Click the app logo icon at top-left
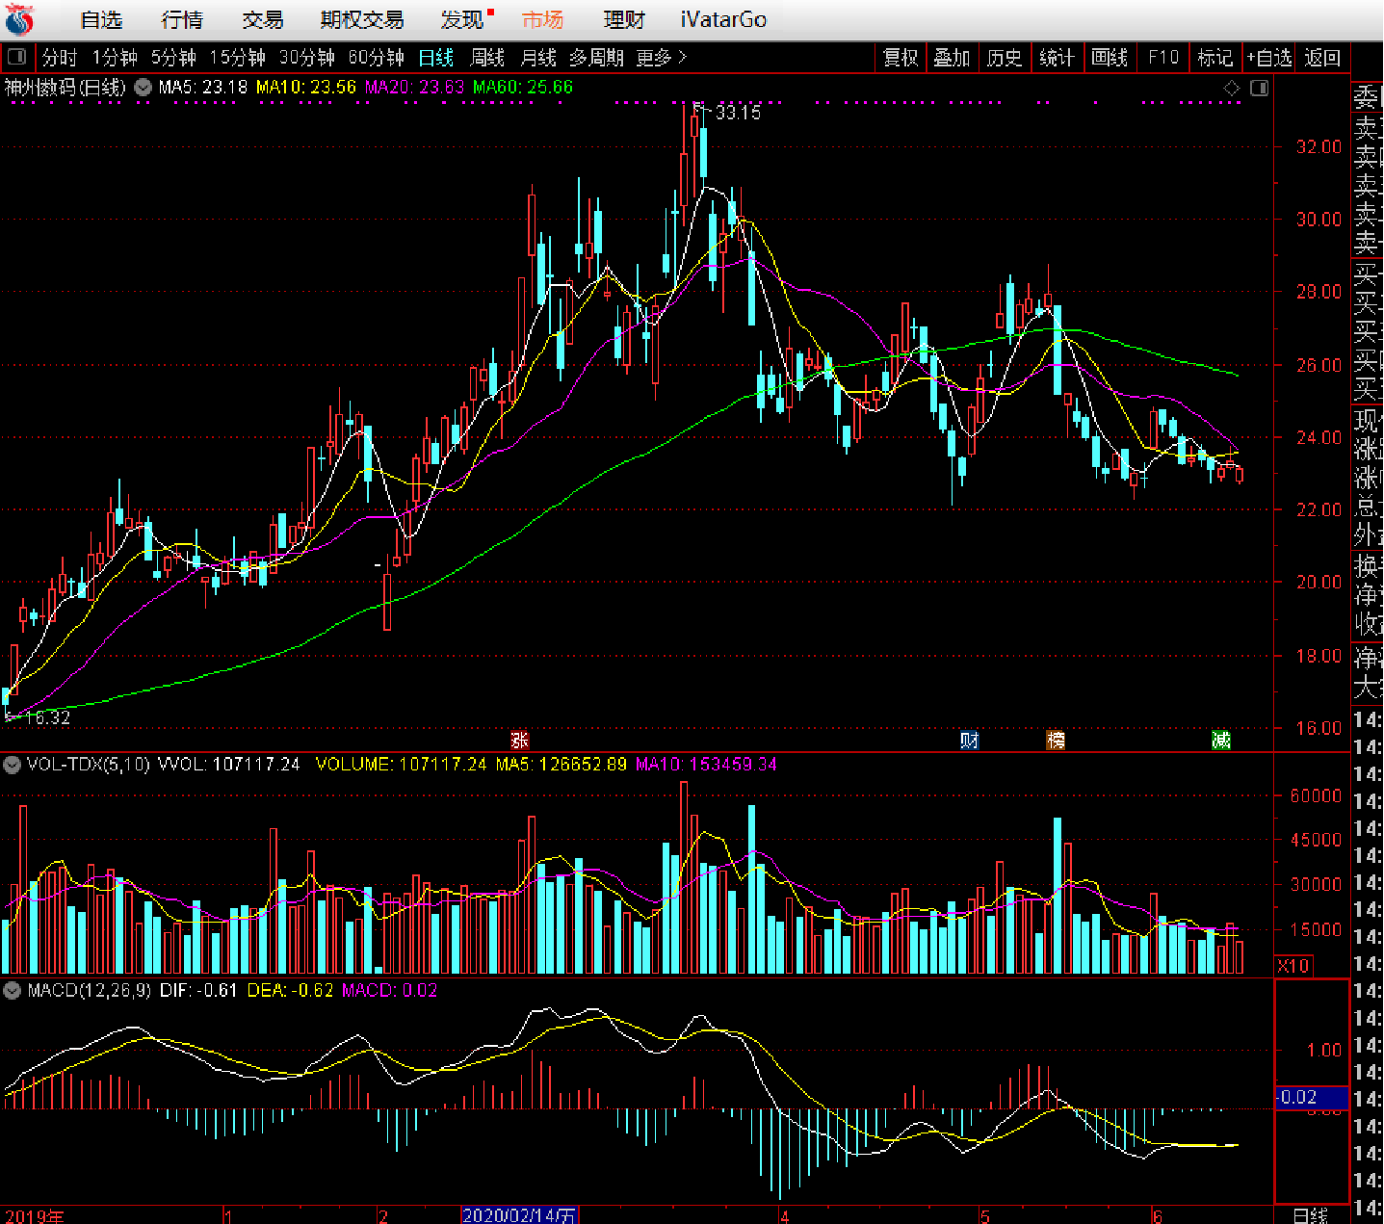This screenshot has height=1224, width=1384. [19, 19]
